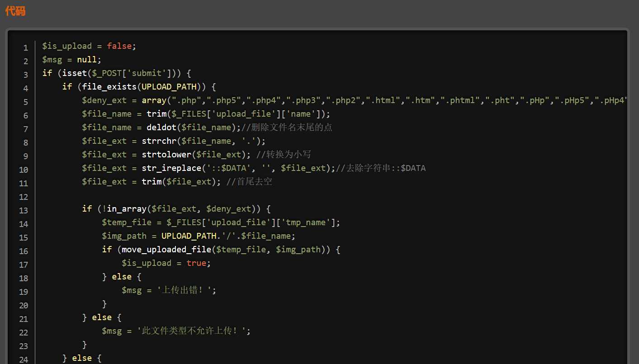
Task: Click the str_ireplace('::$DATA' line
Action: pyautogui.click(x=208, y=168)
